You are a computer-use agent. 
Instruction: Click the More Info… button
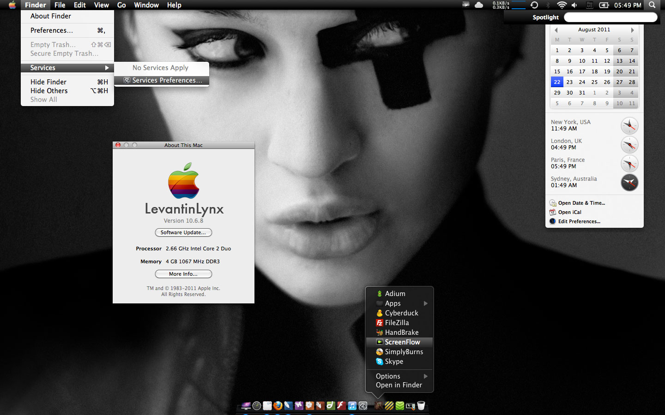(183, 274)
